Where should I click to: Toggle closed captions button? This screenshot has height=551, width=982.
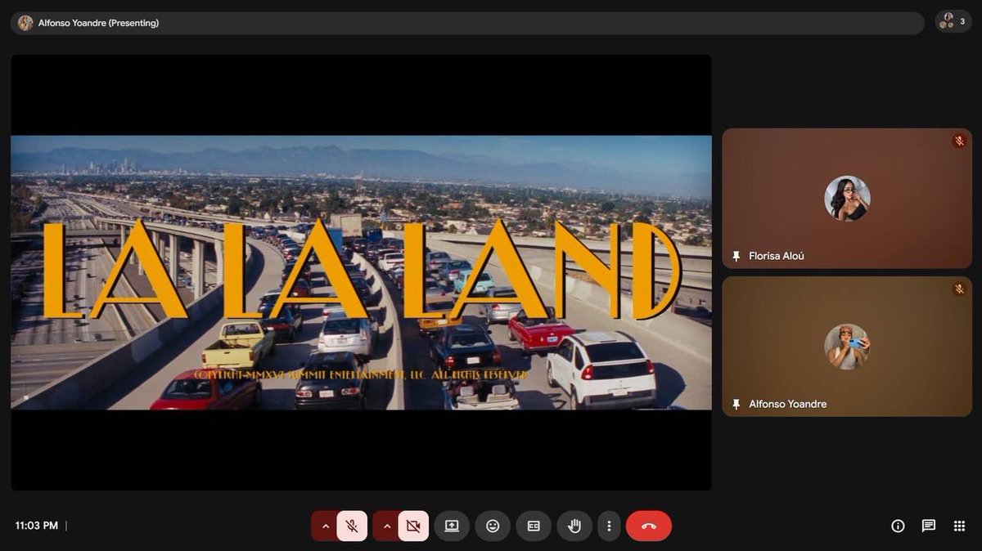click(534, 526)
